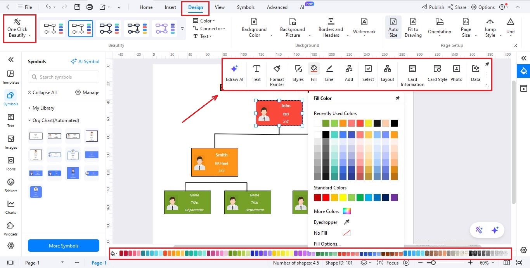The width and height of the screenshot is (530, 268).
Task: Open the Stickers panel in the sidebar
Action: tap(10, 185)
